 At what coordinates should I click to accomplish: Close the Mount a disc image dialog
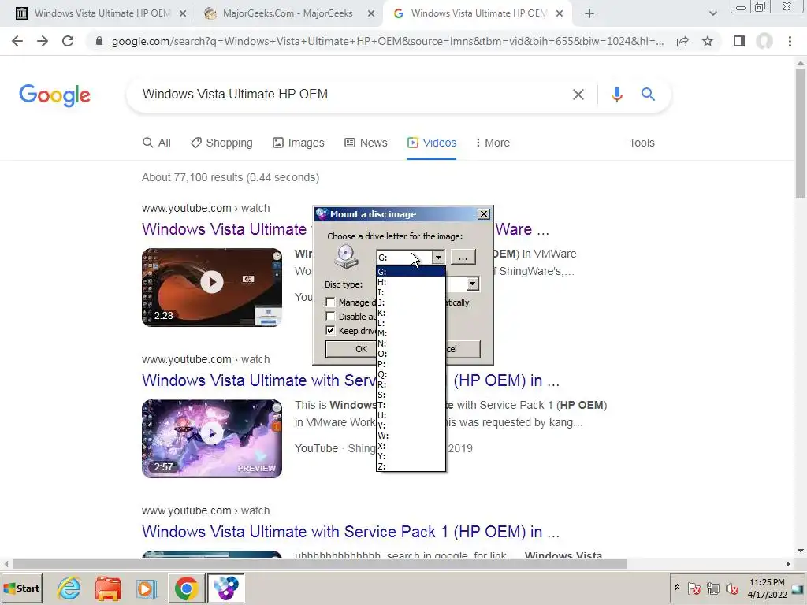pos(484,214)
